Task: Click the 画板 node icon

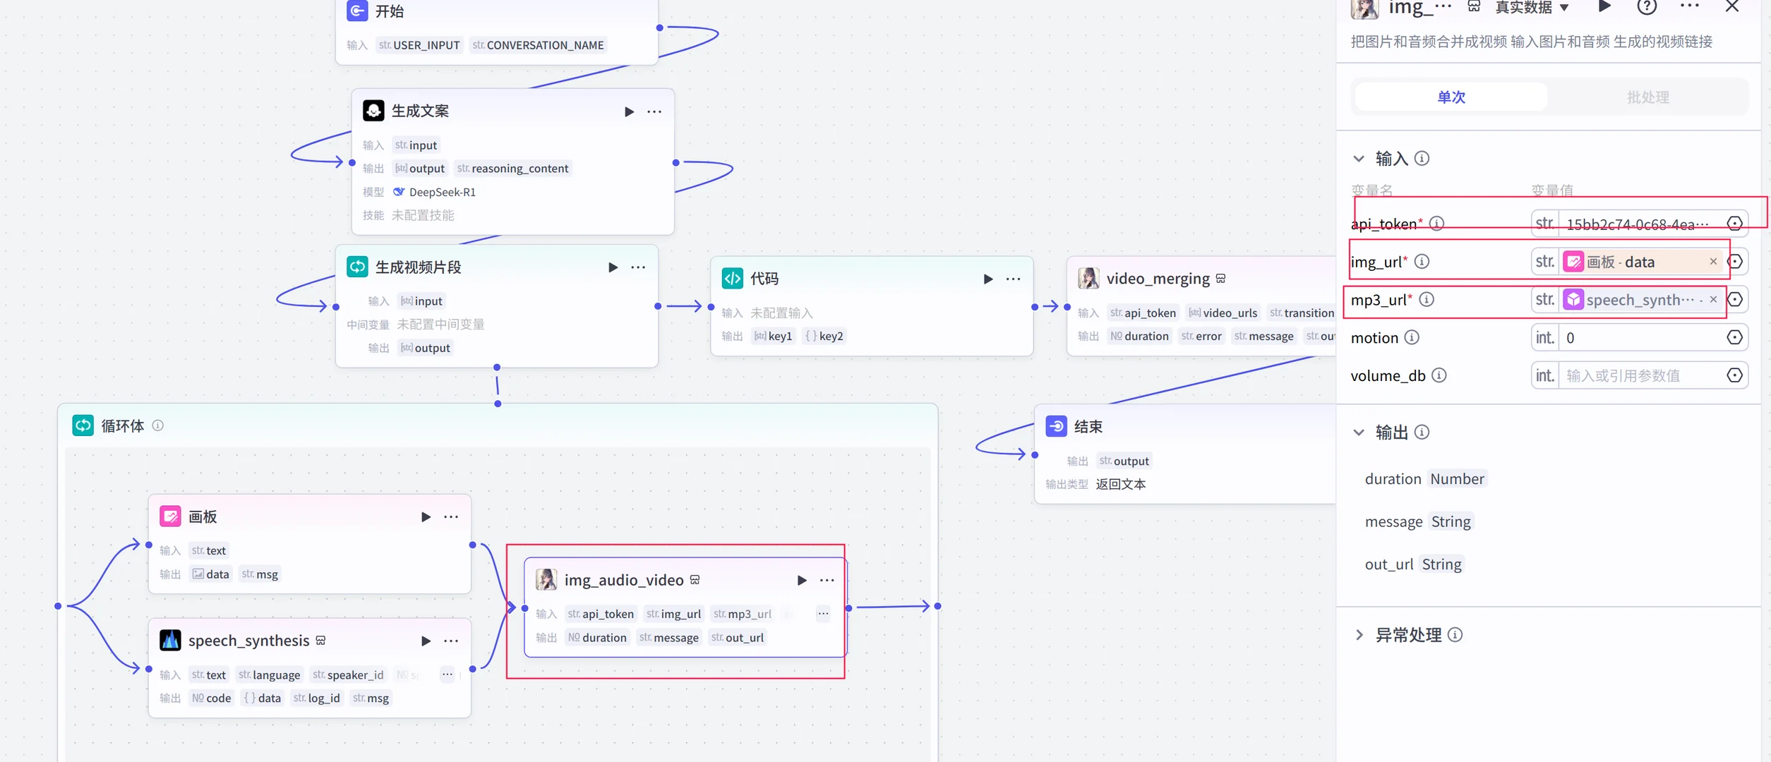Action: click(x=170, y=516)
